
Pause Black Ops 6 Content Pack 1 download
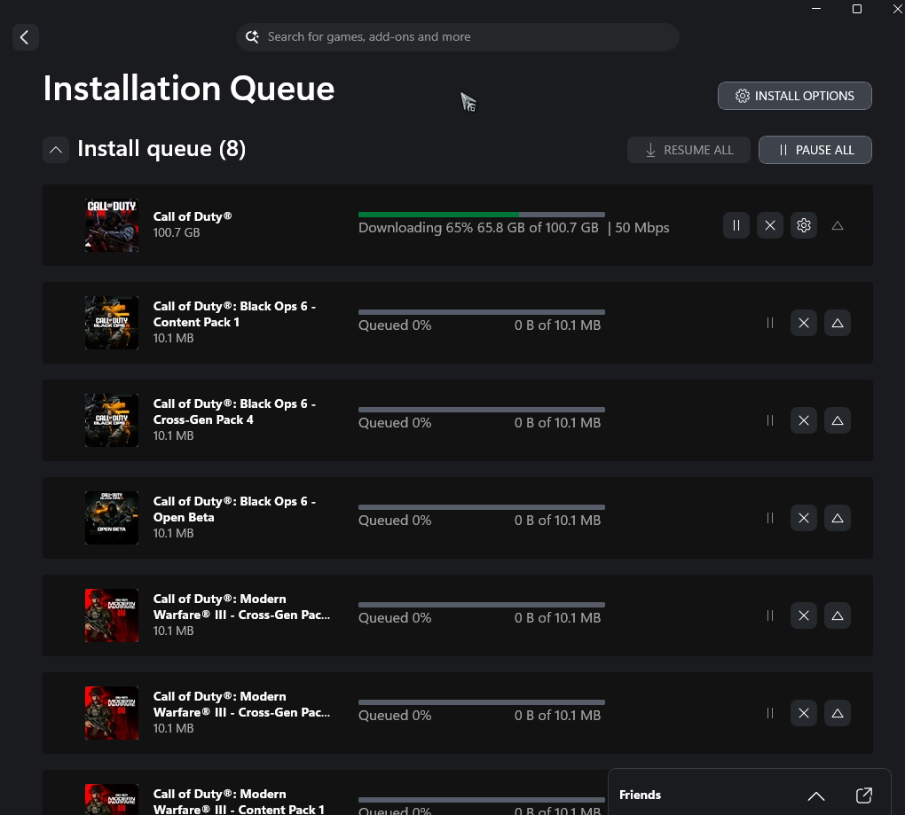pyautogui.click(x=770, y=324)
